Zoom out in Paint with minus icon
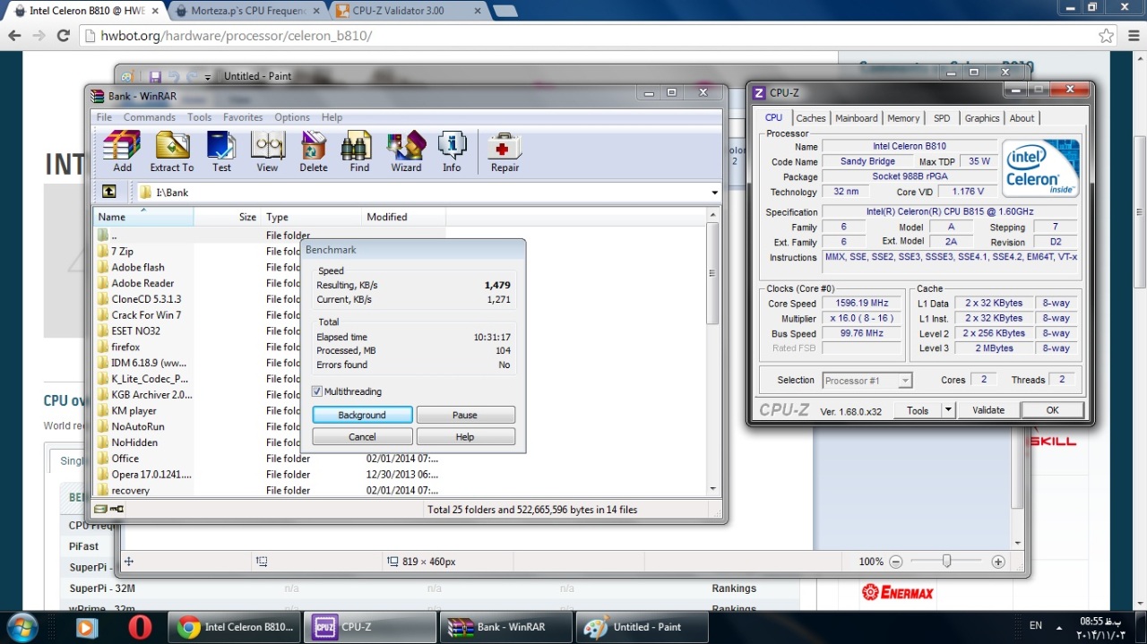This screenshot has height=644, width=1147. [895, 562]
